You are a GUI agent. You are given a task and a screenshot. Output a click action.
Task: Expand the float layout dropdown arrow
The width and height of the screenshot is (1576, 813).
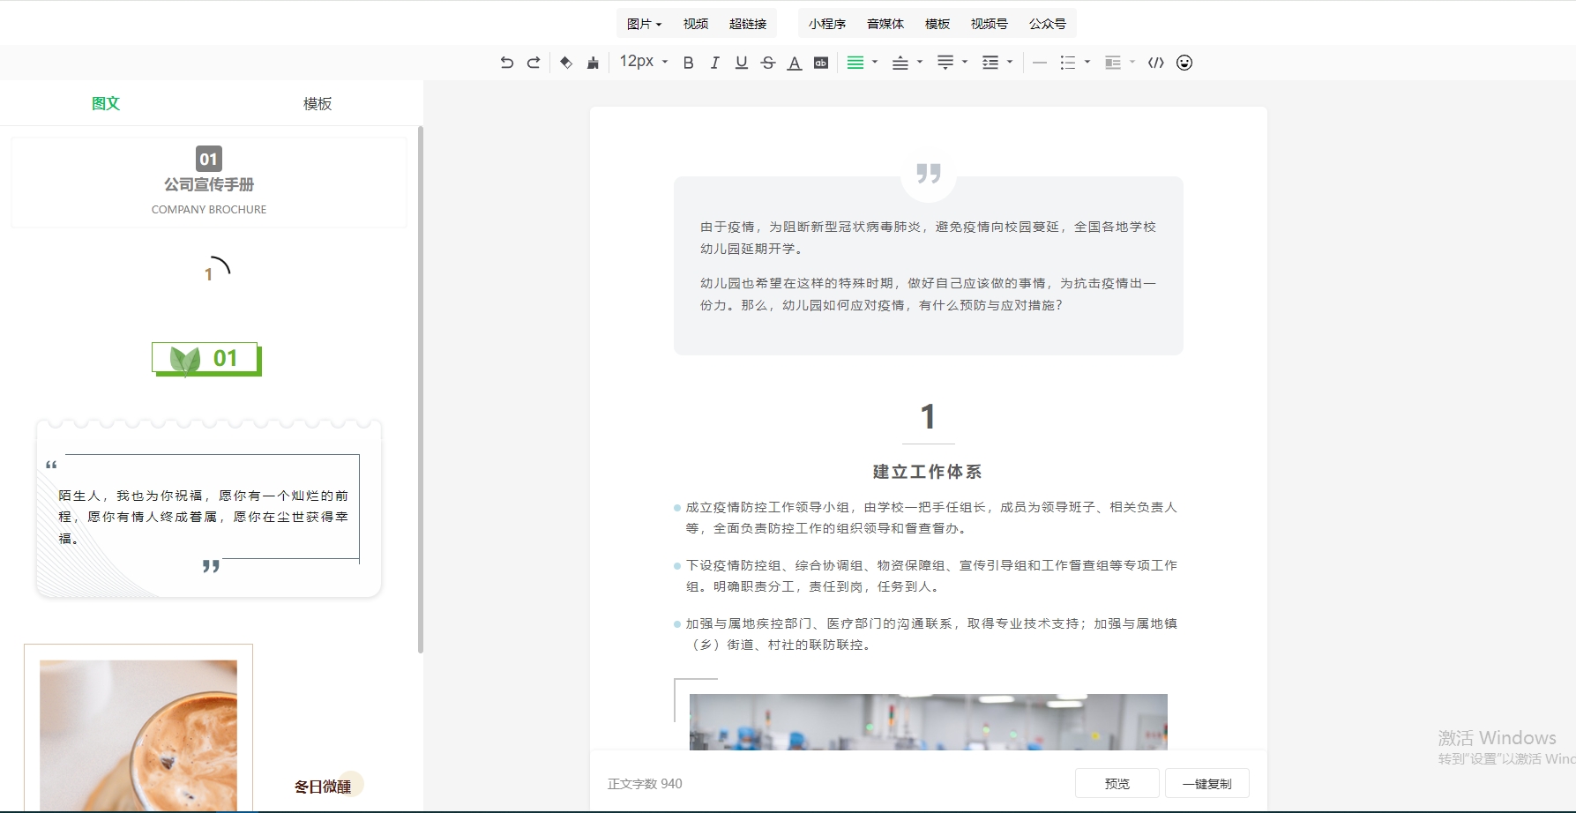[x=1132, y=62]
